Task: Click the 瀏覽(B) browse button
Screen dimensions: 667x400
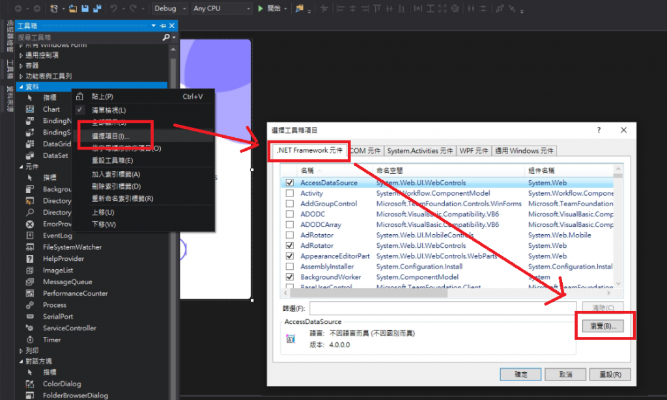Action: (x=603, y=325)
